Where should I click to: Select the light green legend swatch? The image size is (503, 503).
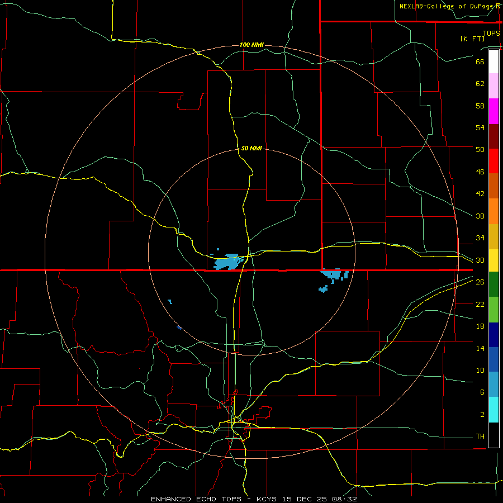493,310
